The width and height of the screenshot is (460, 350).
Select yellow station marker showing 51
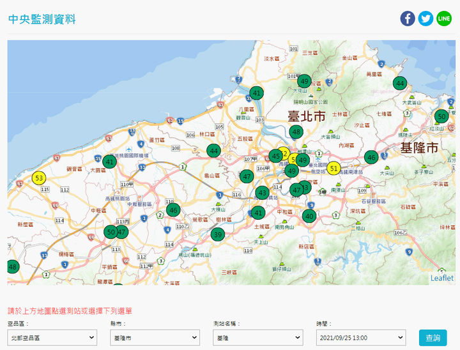tap(333, 169)
